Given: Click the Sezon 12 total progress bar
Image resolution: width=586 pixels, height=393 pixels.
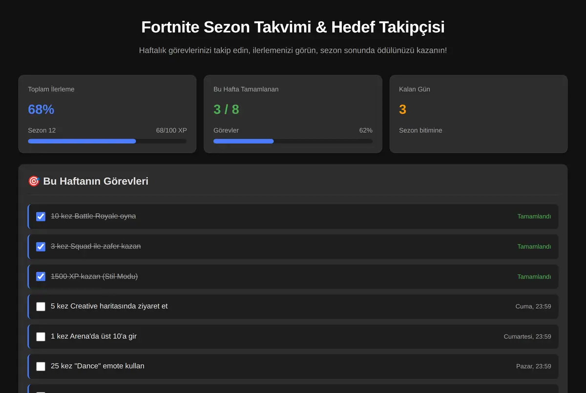Looking at the screenshot, I should pos(107,141).
